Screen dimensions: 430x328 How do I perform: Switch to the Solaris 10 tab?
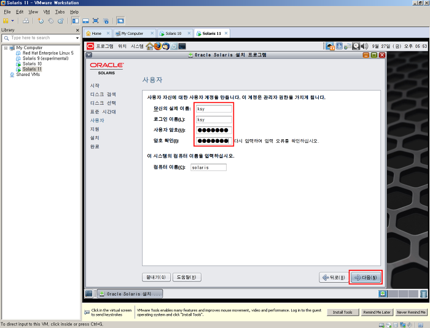[x=173, y=33]
